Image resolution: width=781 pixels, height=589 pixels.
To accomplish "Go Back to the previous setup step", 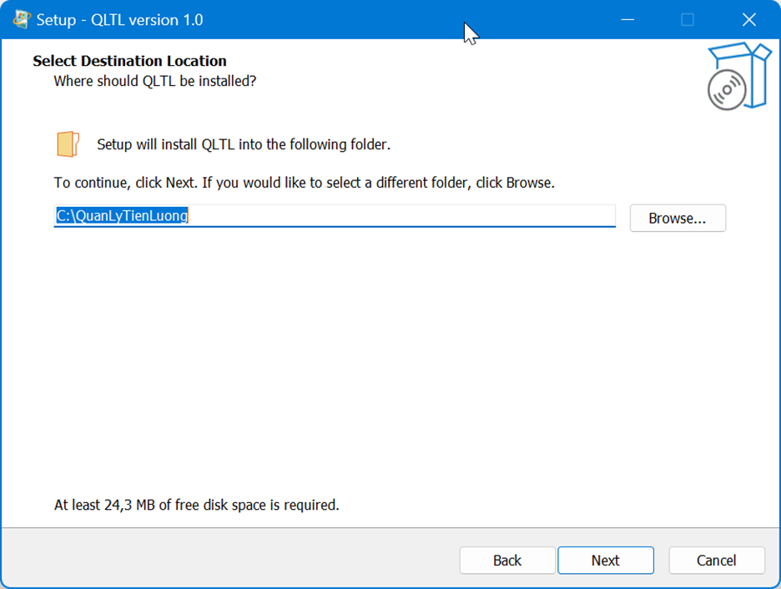I will 506,561.
